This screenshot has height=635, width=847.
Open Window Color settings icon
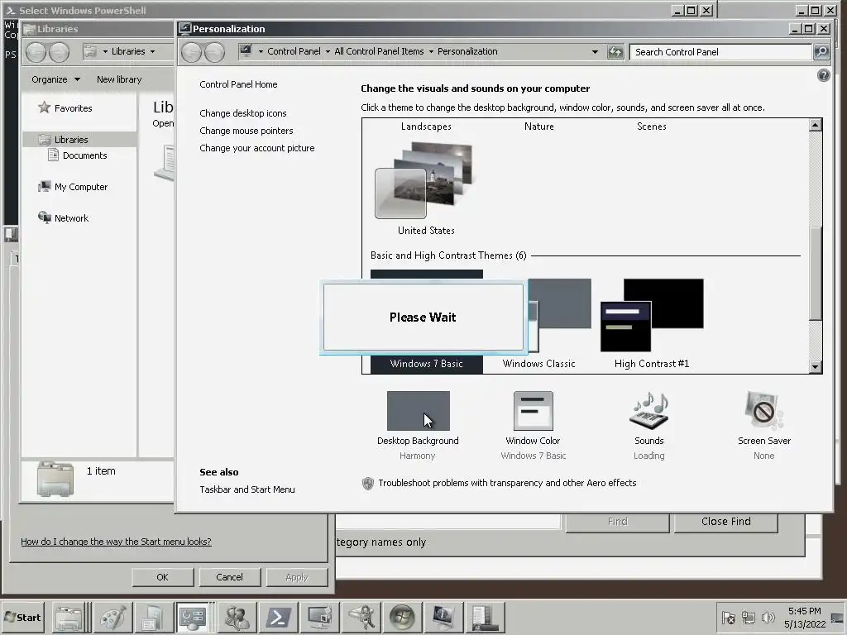[533, 411]
